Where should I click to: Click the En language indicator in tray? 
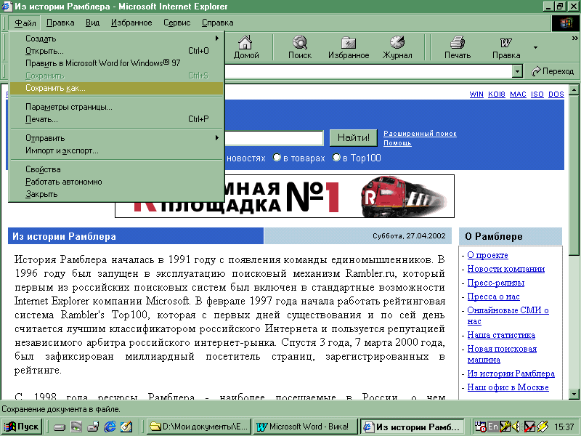[x=493, y=427]
